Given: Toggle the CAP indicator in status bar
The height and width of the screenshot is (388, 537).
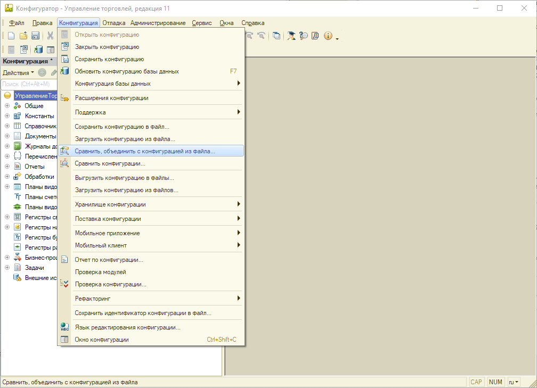Looking at the screenshot, I should click(476, 382).
